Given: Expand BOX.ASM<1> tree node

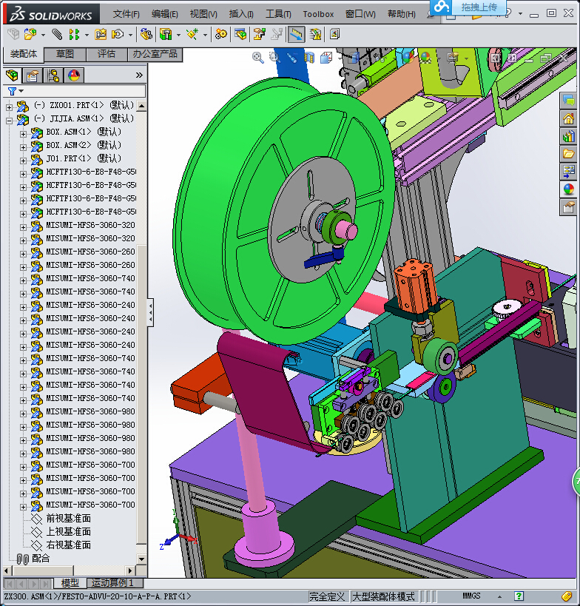Looking at the screenshot, I should point(23,134).
